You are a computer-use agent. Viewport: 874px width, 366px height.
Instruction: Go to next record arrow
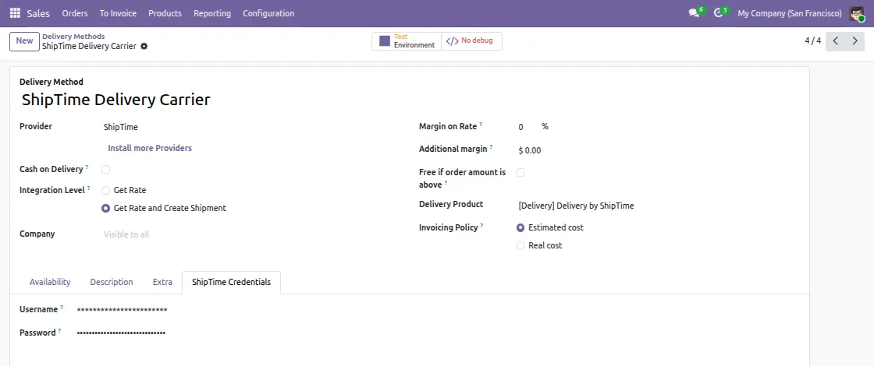pyautogui.click(x=854, y=40)
